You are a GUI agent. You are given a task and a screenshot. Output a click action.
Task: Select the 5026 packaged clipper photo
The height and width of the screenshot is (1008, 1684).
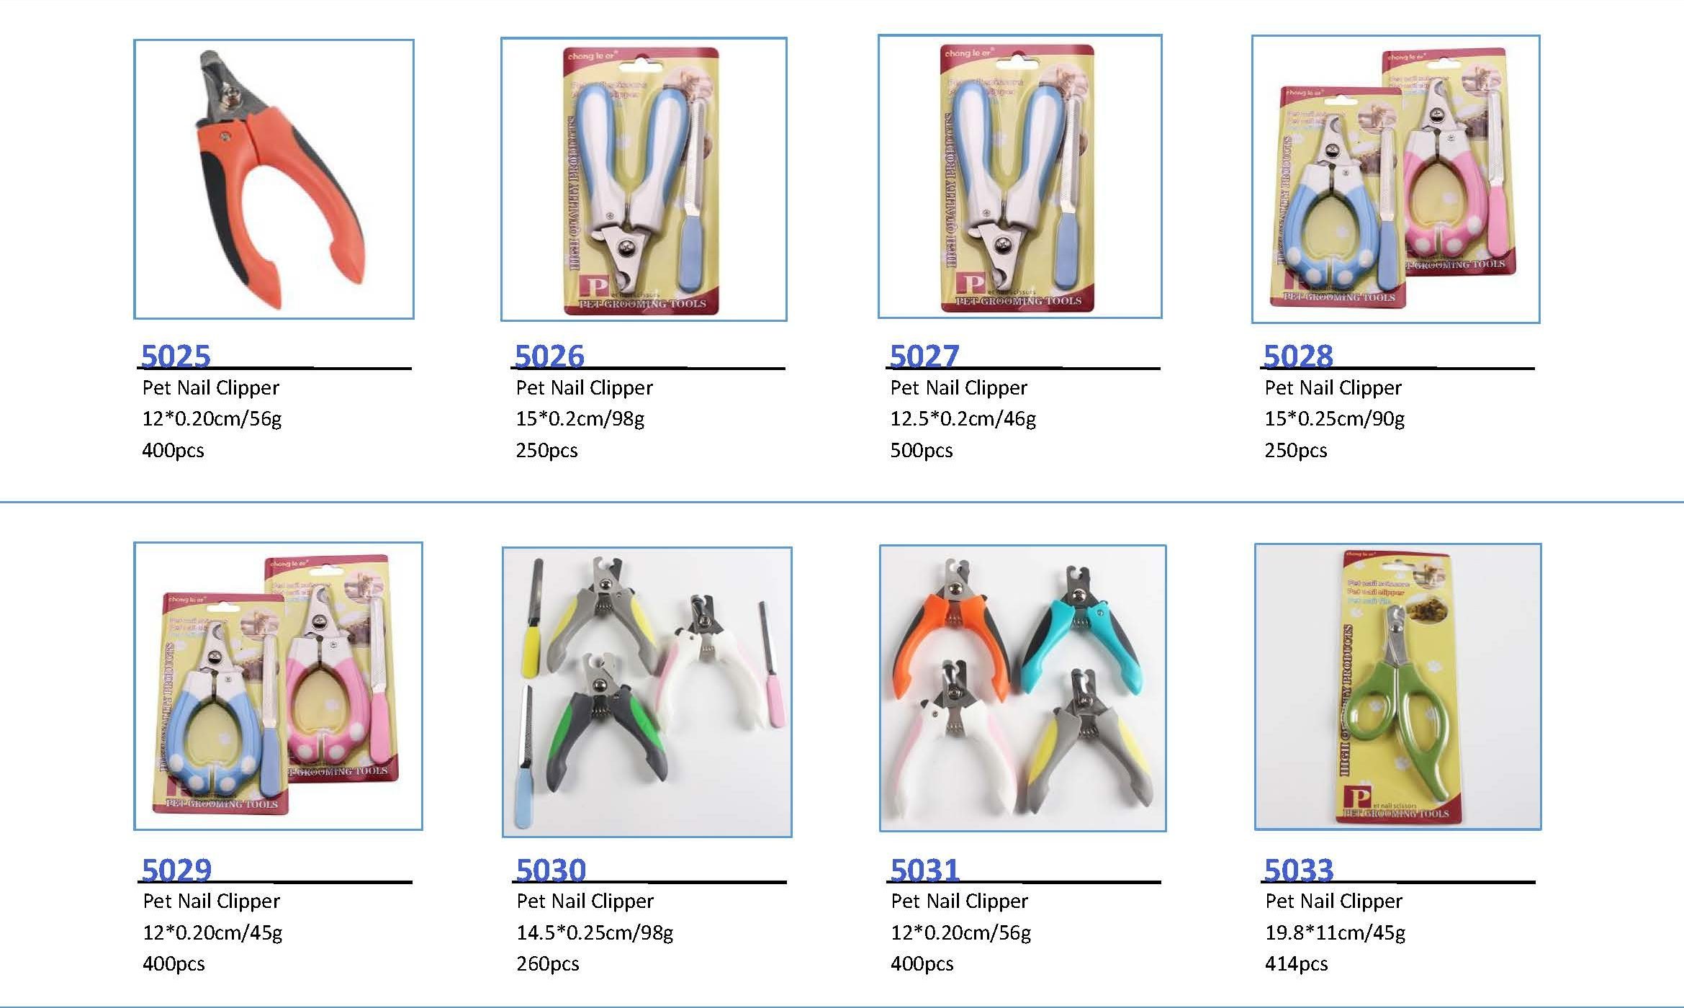(644, 179)
